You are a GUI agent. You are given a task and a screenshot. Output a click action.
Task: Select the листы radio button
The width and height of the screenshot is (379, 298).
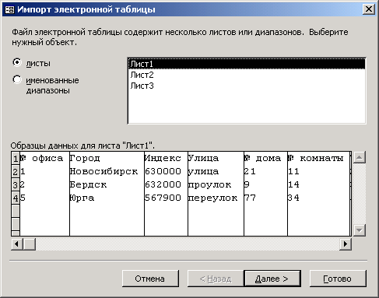tap(17, 62)
